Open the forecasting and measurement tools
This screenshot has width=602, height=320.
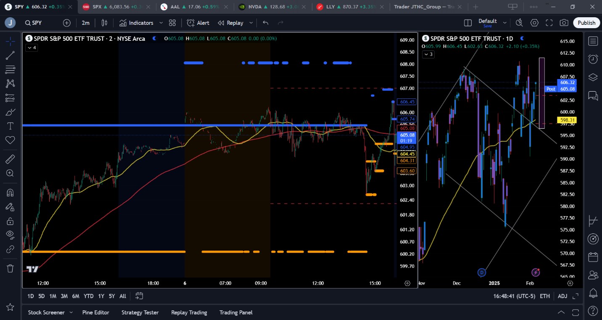[10, 98]
